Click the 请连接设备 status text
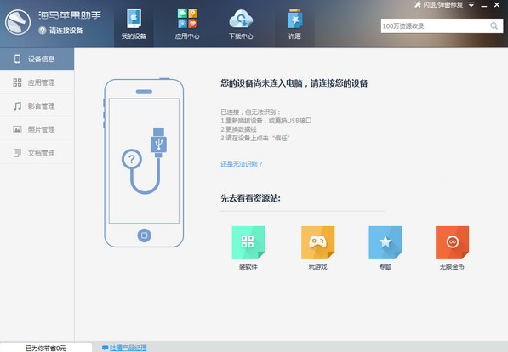Viewport: 508px width, 352px height. pos(66,31)
